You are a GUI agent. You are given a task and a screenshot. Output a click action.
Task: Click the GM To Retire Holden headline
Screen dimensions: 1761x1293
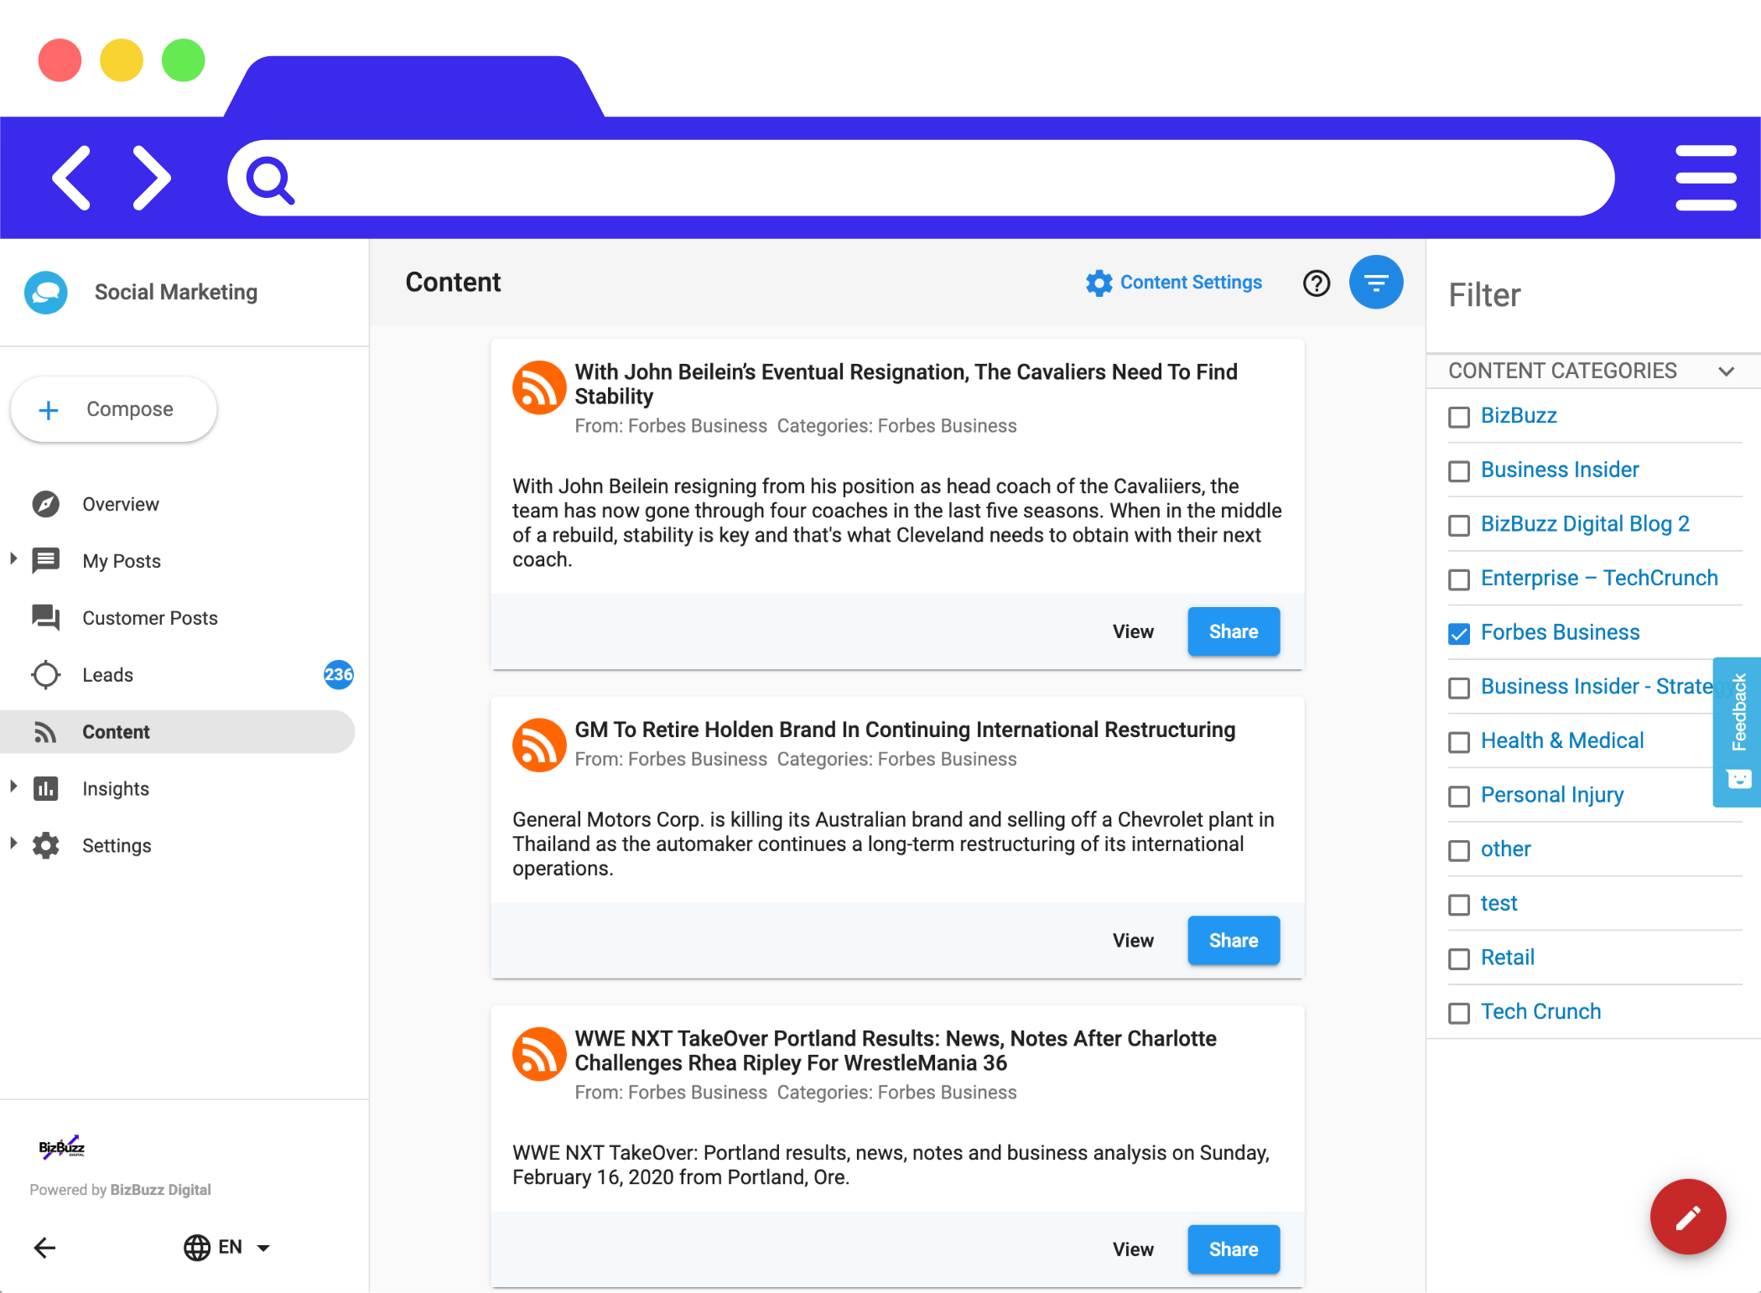click(x=905, y=730)
